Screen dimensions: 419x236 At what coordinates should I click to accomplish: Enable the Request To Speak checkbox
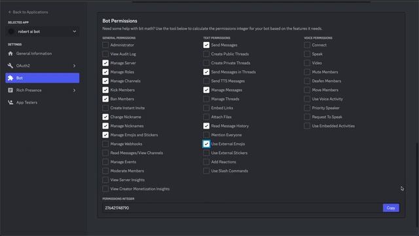pos(307,117)
